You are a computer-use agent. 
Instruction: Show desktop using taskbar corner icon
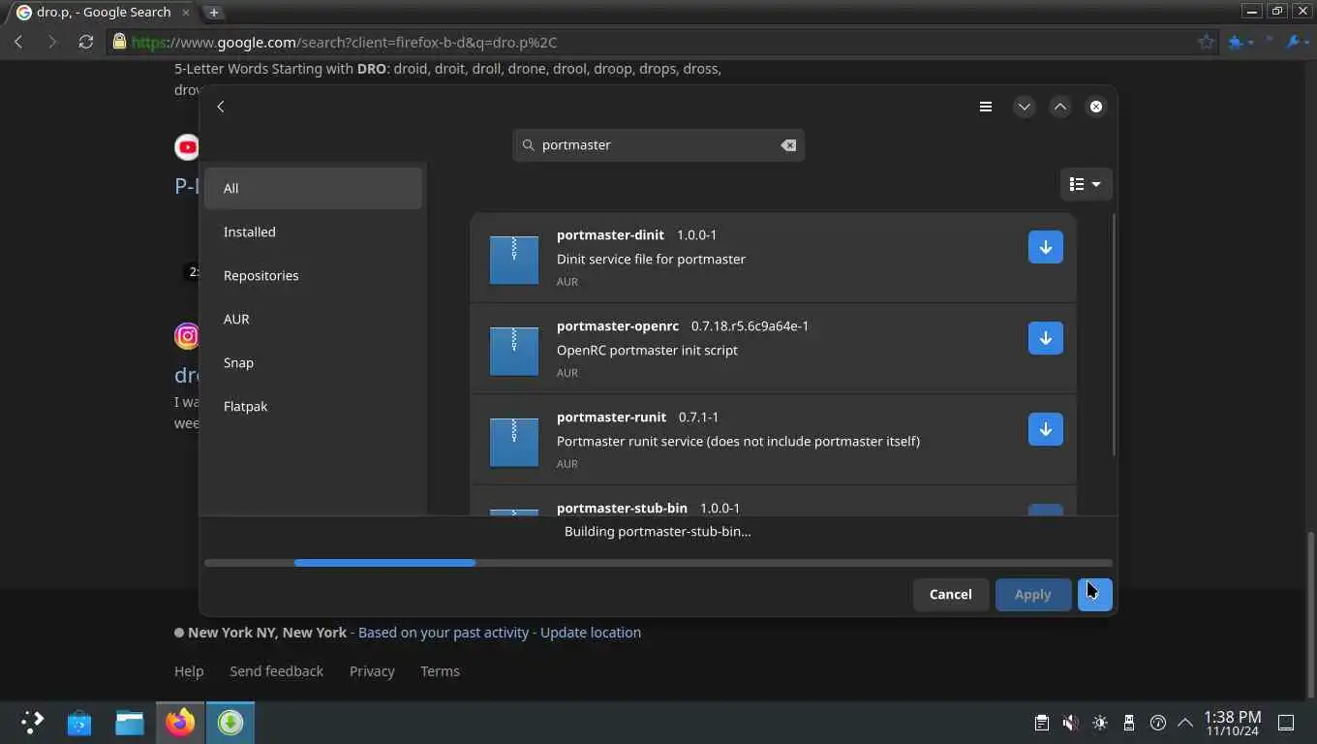pos(1286,723)
